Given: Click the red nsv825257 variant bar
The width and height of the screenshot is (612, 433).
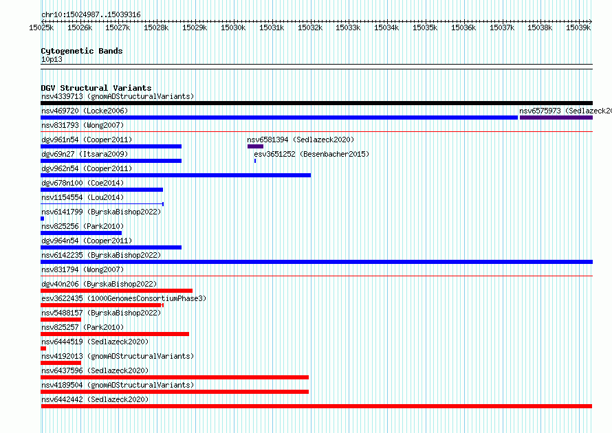Looking at the screenshot, I should [x=115, y=334].
